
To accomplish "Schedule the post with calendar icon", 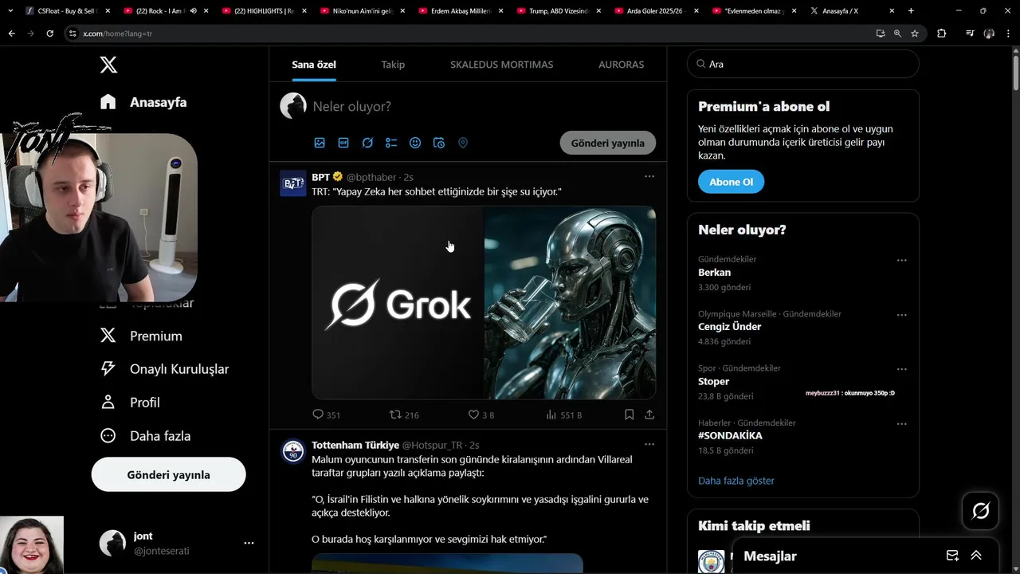I will tap(439, 143).
